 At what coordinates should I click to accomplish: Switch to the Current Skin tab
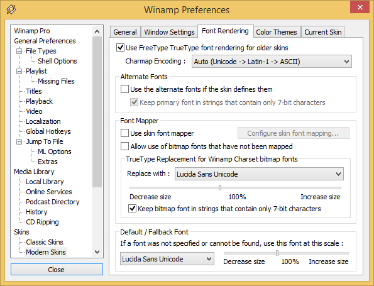click(323, 32)
